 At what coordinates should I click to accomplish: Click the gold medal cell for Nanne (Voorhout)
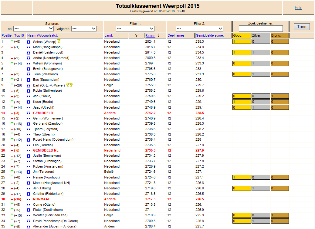[x=242, y=177]
